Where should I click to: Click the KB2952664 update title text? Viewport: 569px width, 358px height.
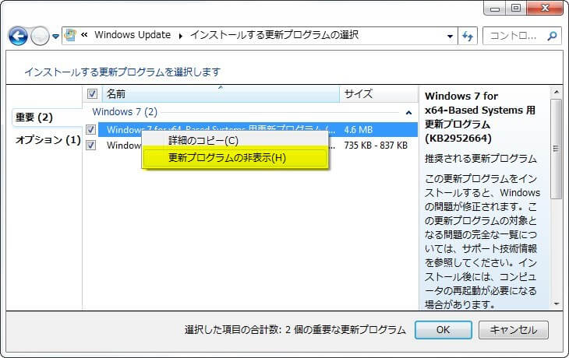tap(480, 117)
